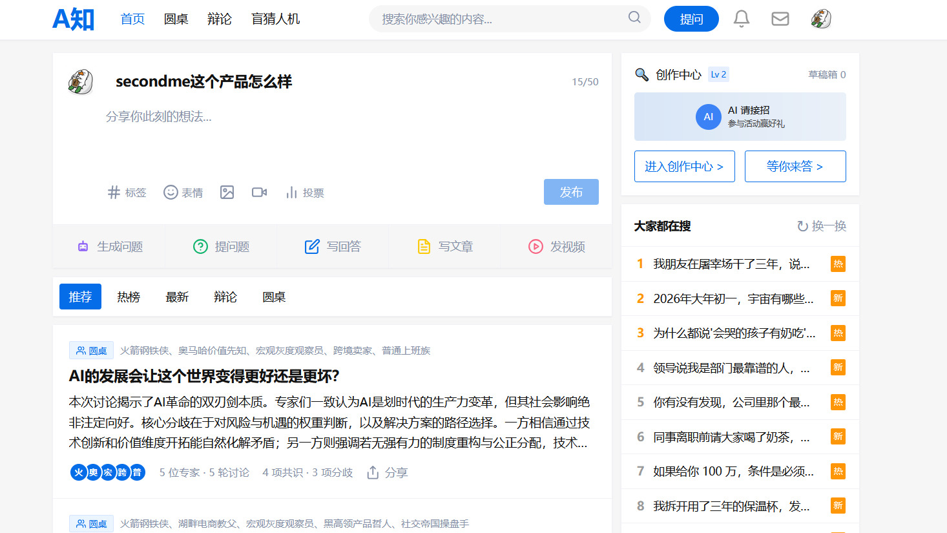Screen dimensions: 947x533
Task: Refresh trending searches with 换一换
Action: (821, 226)
